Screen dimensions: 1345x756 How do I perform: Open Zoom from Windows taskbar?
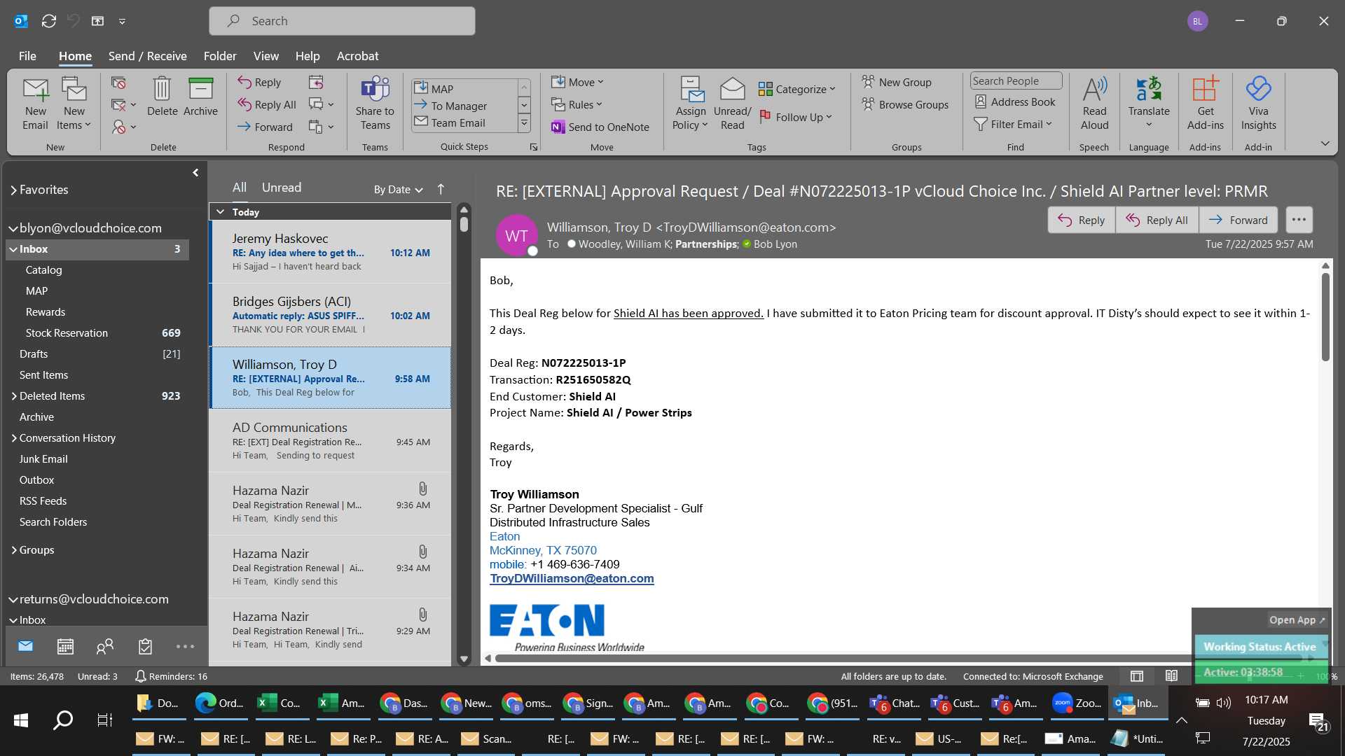[1077, 703]
